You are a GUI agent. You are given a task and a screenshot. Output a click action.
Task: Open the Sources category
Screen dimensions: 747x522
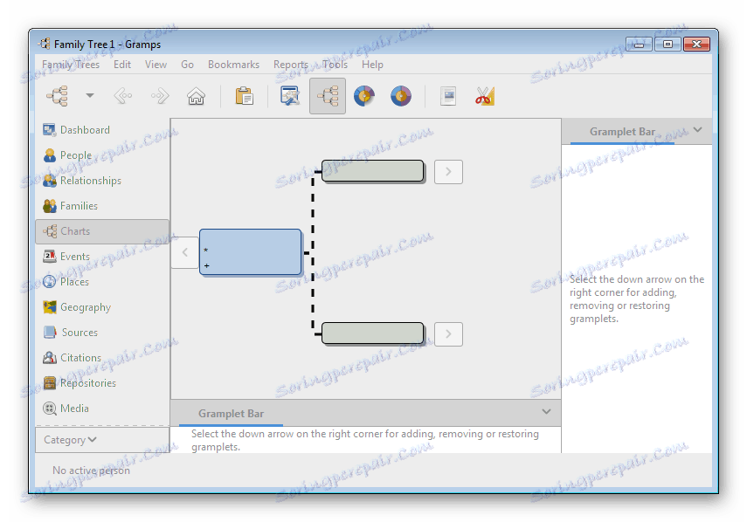coord(71,332)
